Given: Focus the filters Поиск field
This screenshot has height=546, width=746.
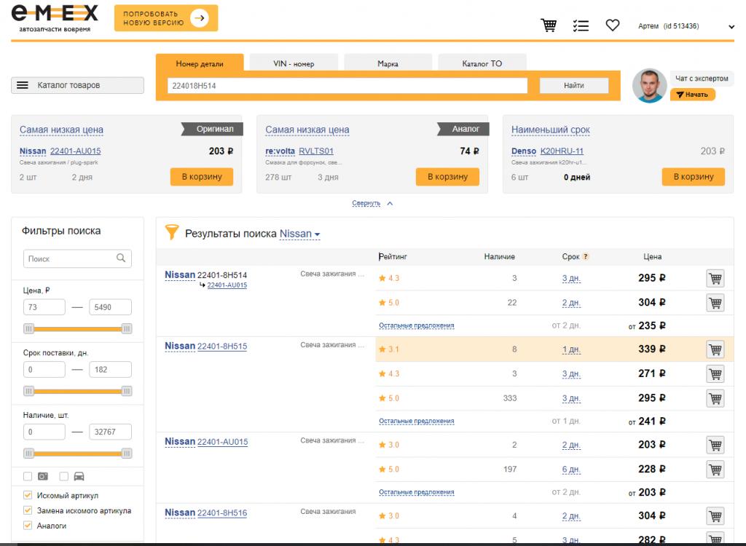Looking at the screenshot, I should click(77, 258).
